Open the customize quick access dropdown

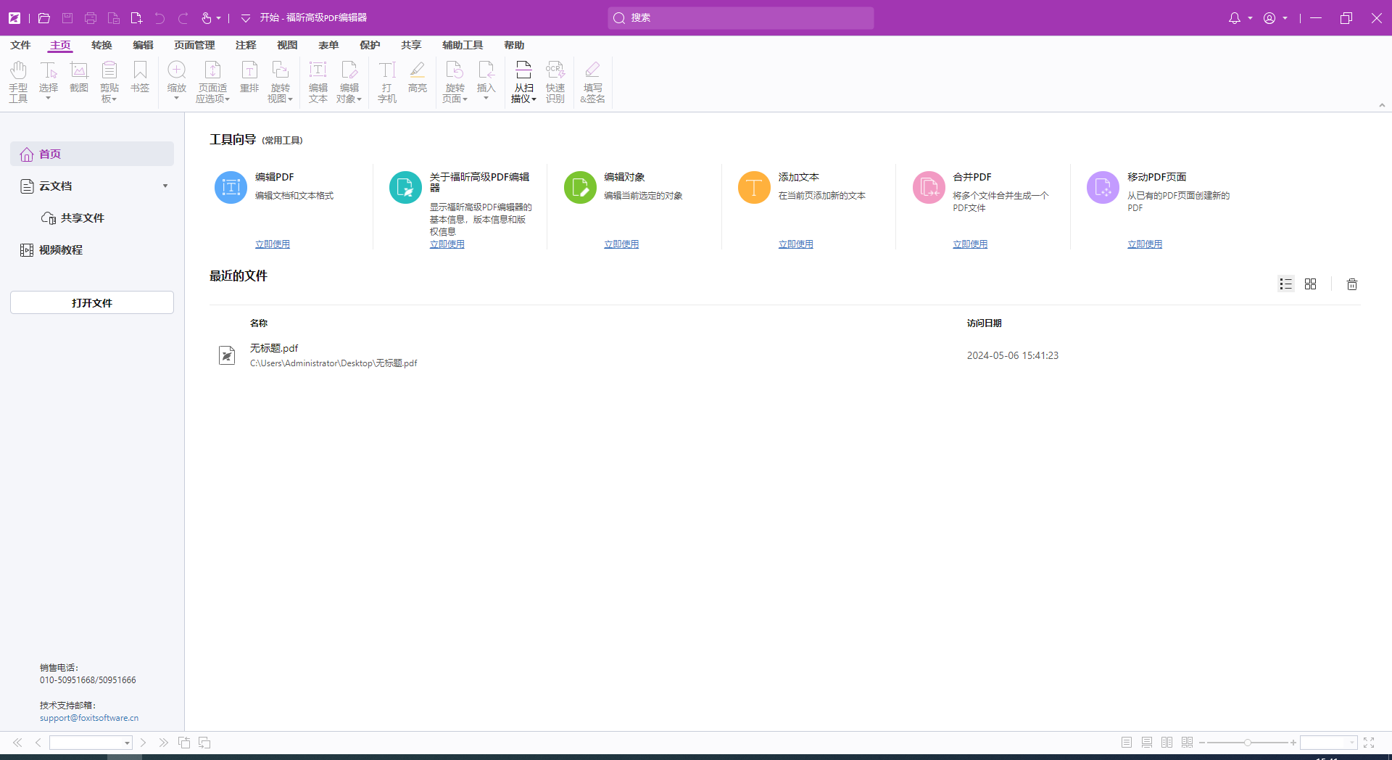tap(245, 18)
